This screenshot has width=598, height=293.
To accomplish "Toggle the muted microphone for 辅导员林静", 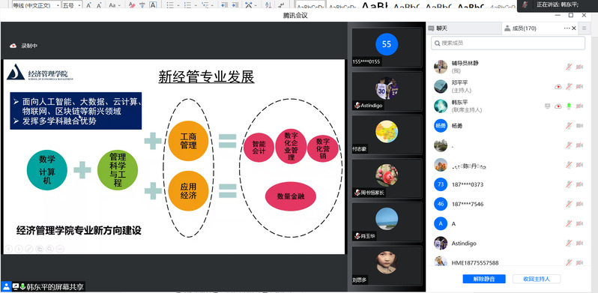I will pos(569,67).
